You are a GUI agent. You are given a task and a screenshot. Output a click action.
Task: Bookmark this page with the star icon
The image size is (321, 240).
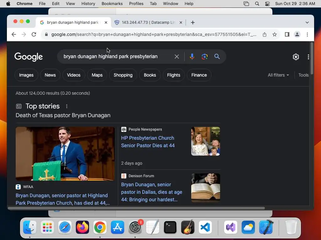(275, 34)
